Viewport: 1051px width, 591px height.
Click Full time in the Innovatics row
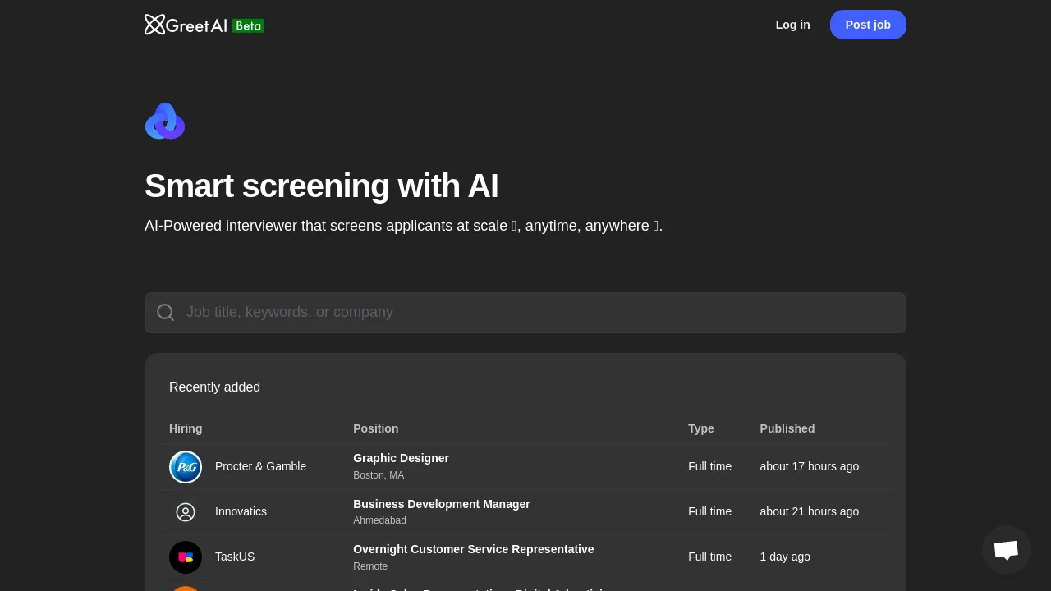pos(709,511)
